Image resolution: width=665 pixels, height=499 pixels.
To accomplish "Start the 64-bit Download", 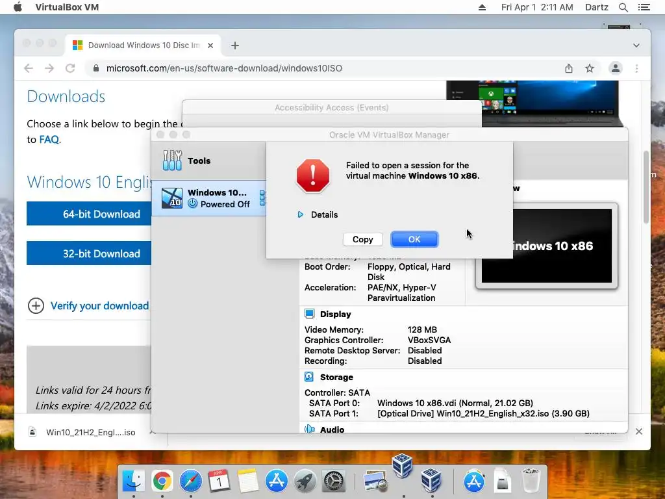I will (x=89, y=214).
